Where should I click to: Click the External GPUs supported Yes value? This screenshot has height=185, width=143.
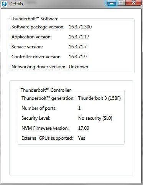click(82, 138)
